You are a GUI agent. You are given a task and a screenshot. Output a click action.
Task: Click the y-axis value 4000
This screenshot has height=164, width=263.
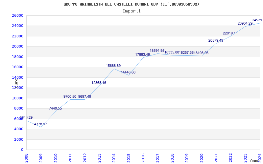tap(19, 129)
